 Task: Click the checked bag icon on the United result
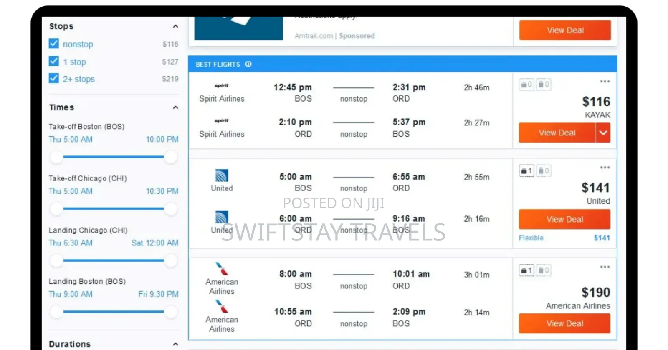(x=544, y=171)
